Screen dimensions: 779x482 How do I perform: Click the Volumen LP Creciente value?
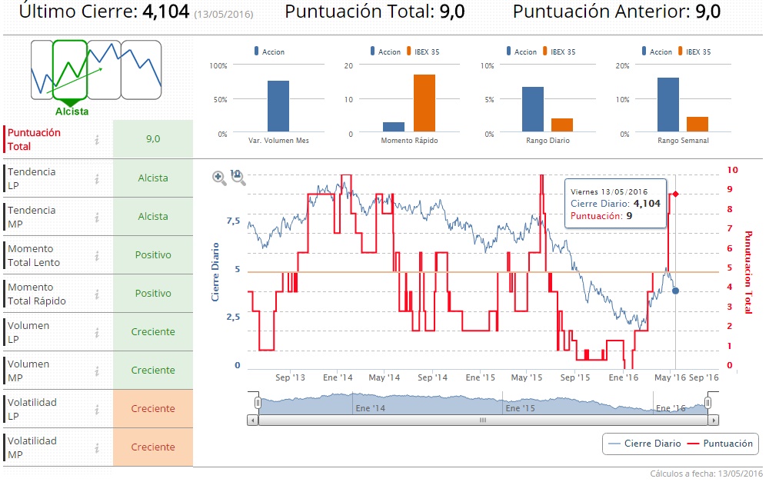[153, 331]
